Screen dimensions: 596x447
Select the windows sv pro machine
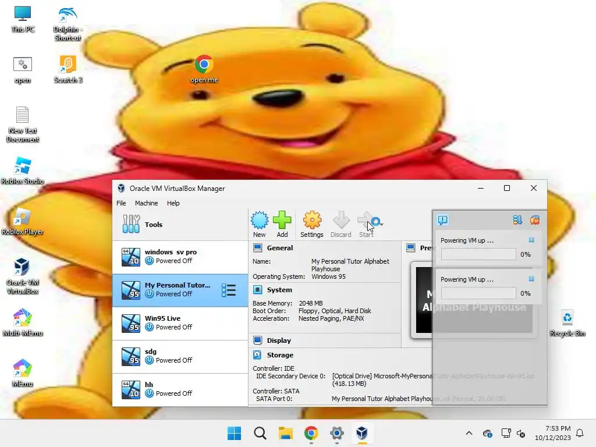[180, 257]
